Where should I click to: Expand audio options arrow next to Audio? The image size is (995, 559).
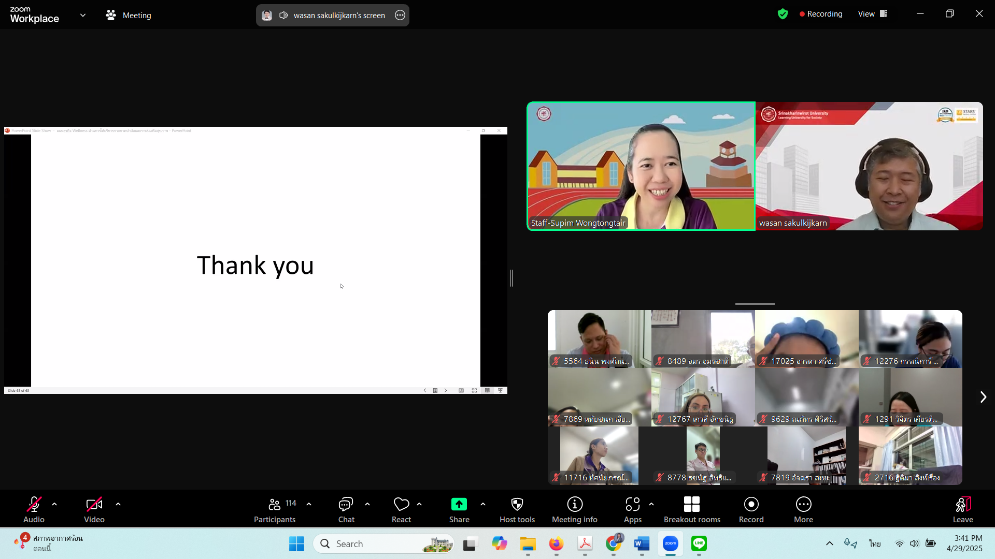54,504
